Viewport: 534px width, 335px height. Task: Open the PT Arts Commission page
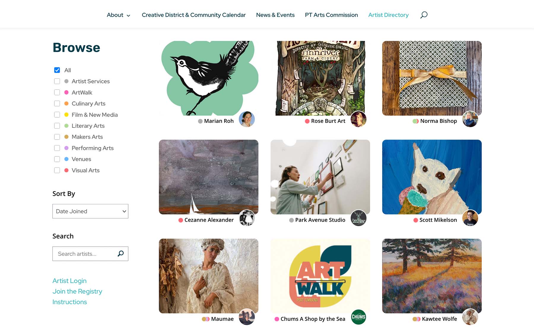(x=331, y=15)
